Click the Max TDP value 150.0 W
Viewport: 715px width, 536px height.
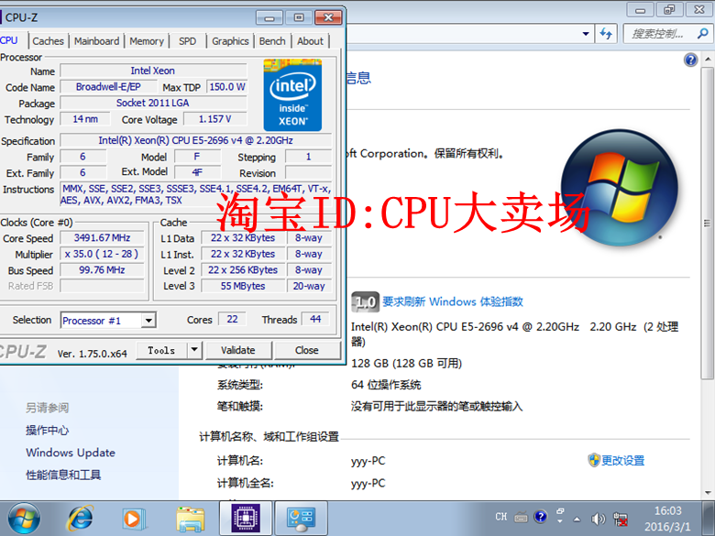[x=227, y=87]
